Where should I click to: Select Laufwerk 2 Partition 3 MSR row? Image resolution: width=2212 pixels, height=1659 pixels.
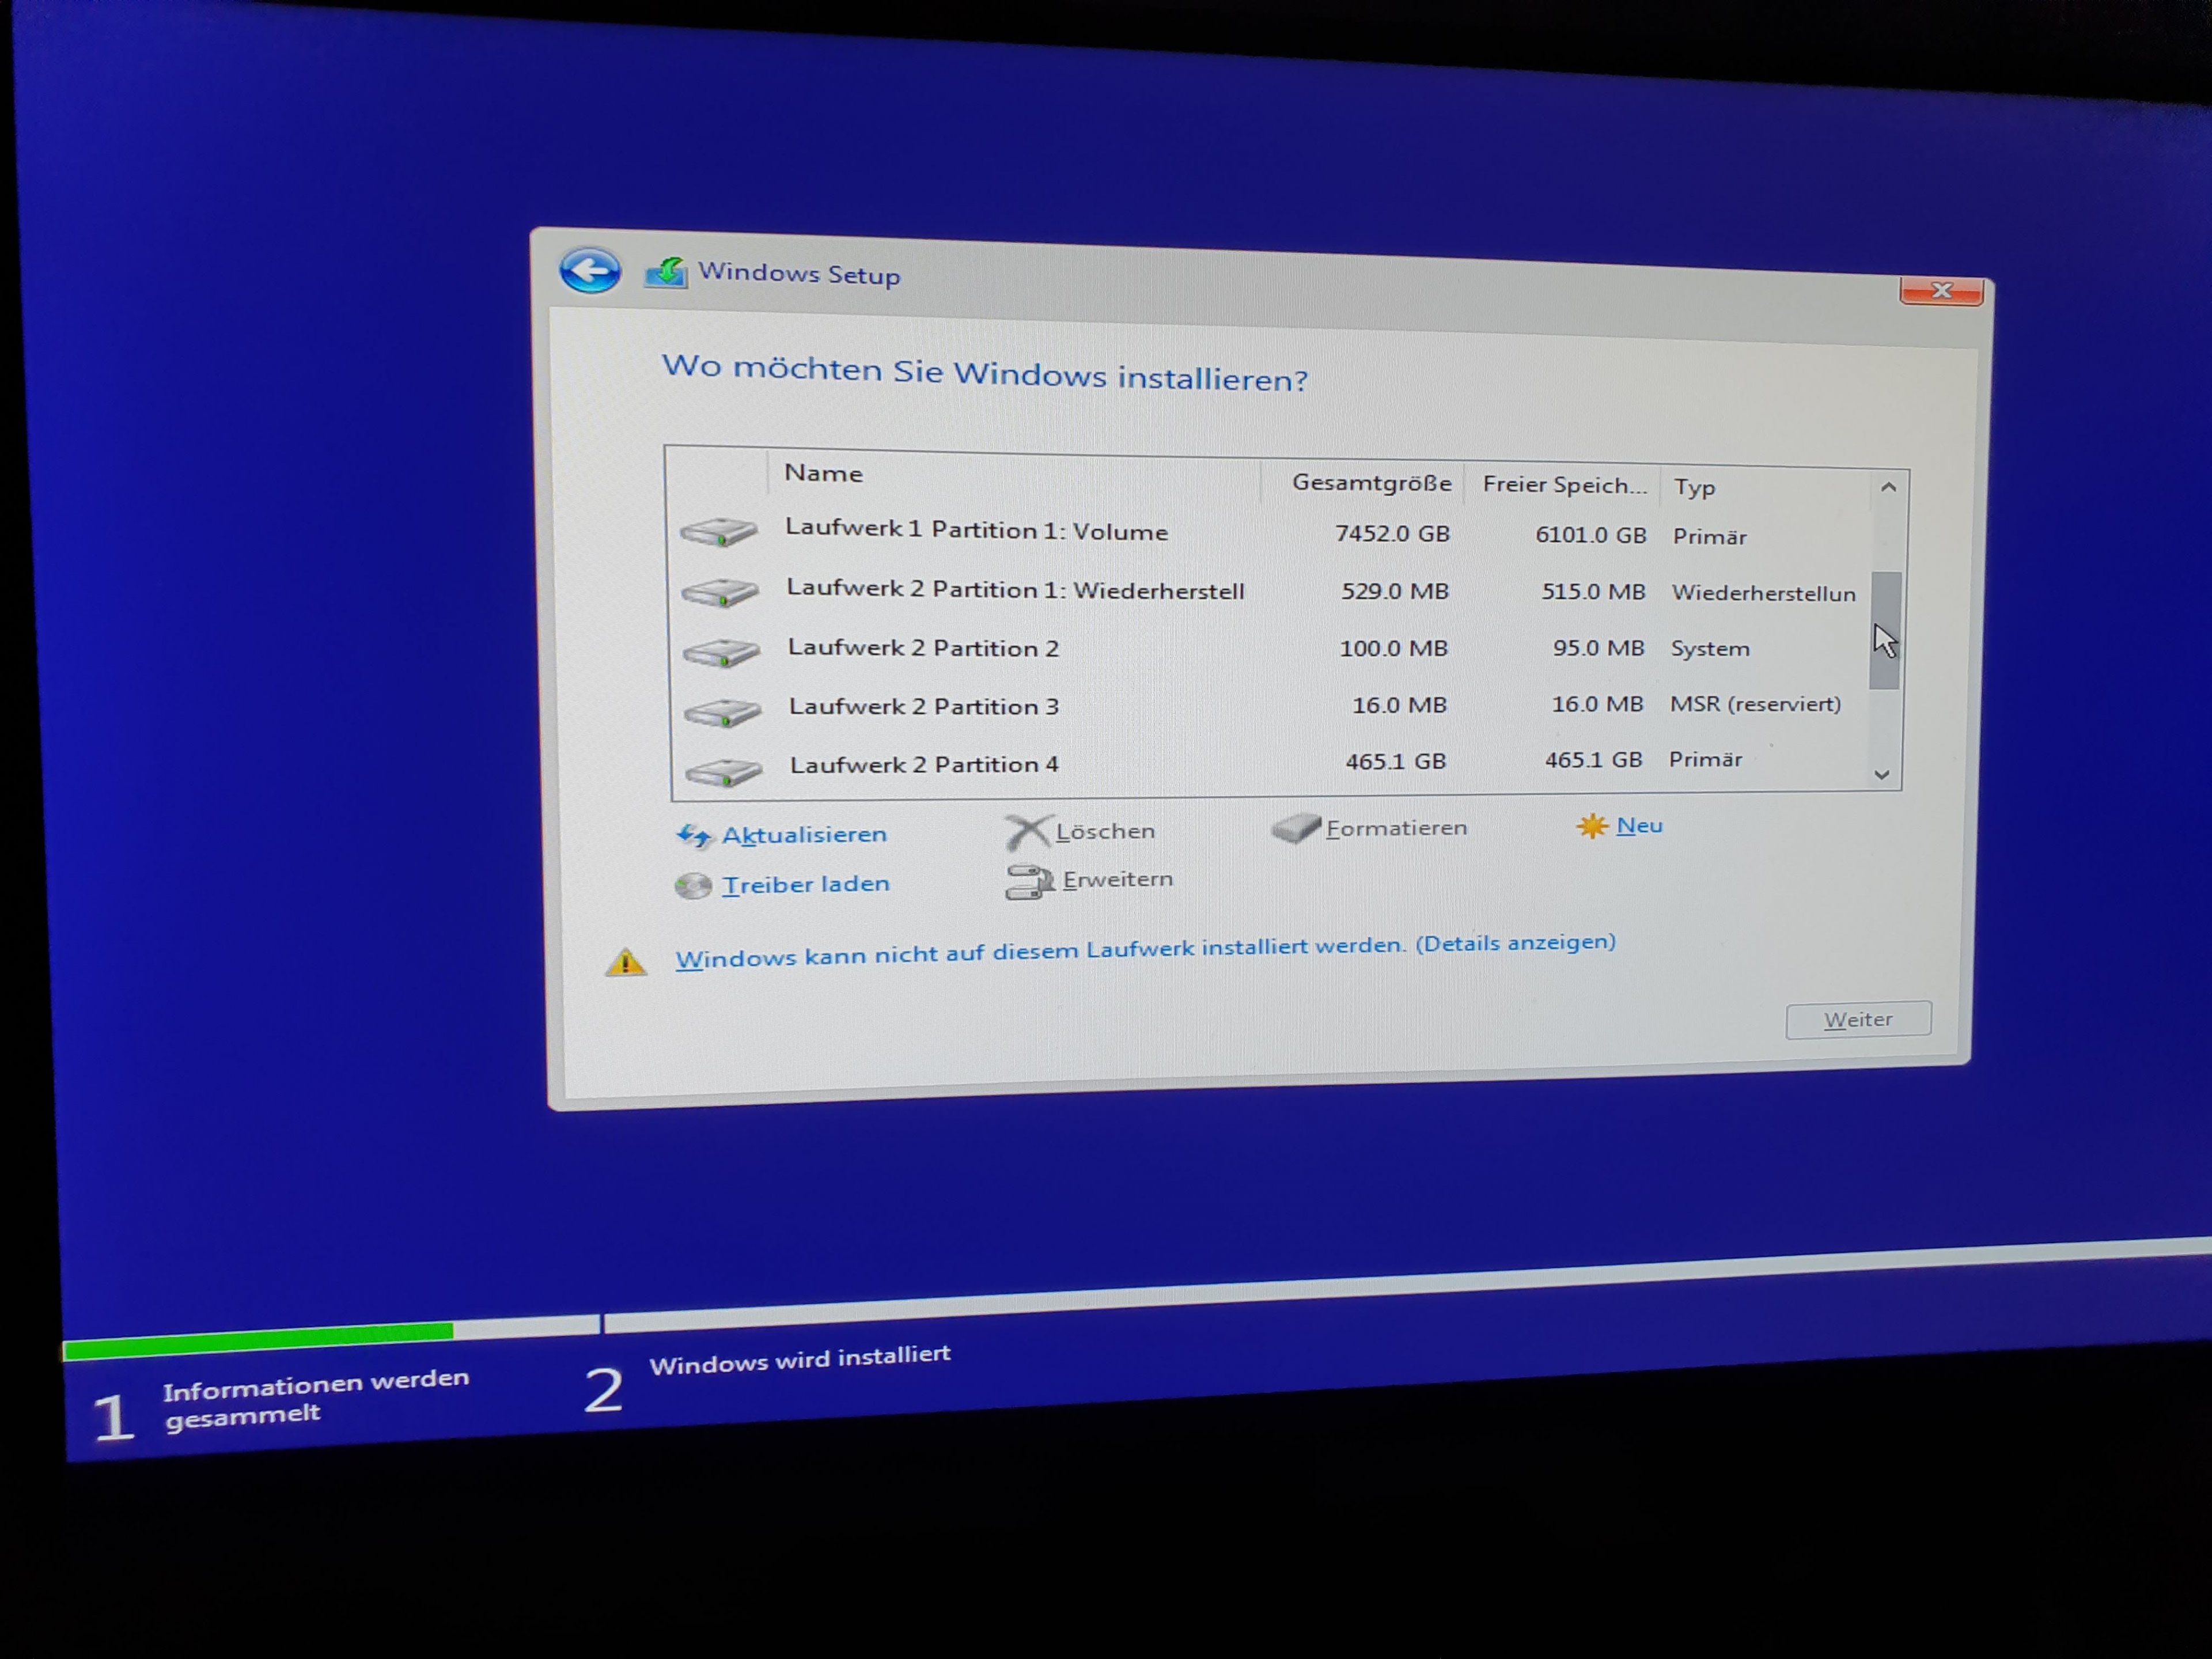click(x=923, y=706)
